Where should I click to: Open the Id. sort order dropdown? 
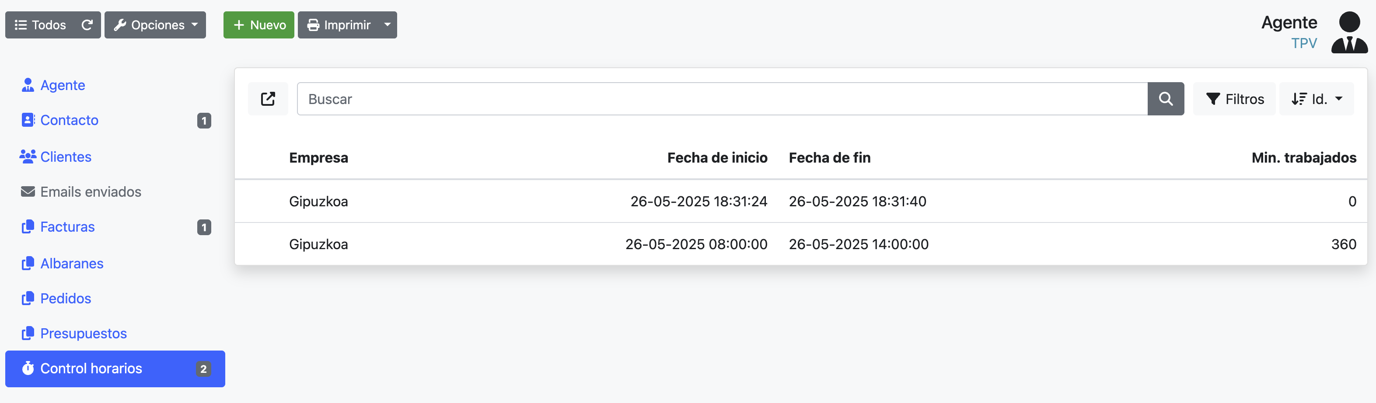click(1316, 99)
